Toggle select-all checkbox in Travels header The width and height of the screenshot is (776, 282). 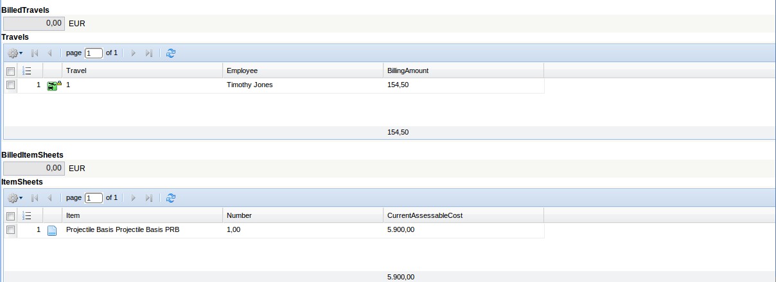pyautogui.click(x=10, y=70)
